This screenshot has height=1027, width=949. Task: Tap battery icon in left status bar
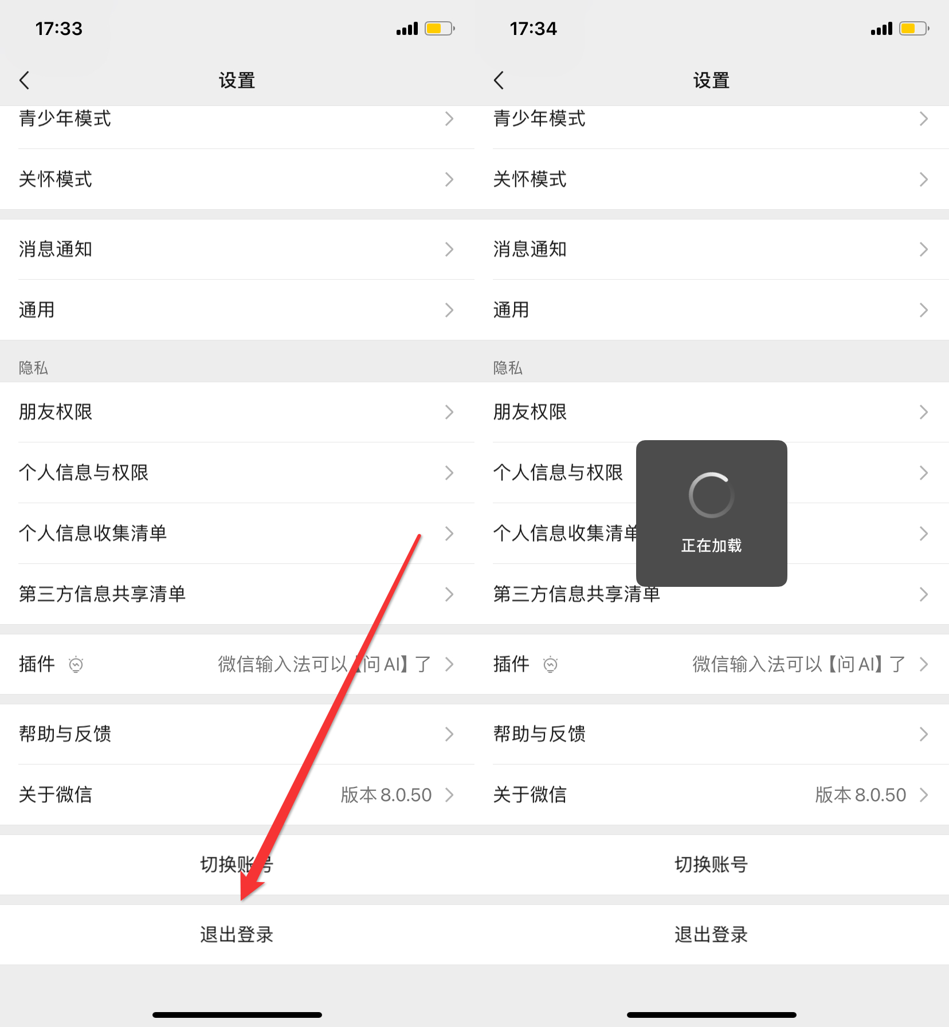(x=440, y=29)
